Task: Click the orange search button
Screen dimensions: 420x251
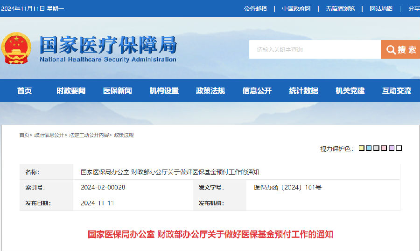Action: (x=400, y=49)
